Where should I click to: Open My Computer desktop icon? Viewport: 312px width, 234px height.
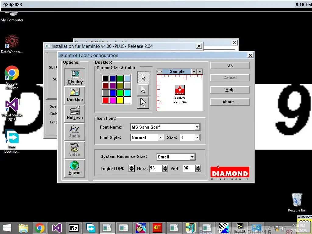point(12,17)
